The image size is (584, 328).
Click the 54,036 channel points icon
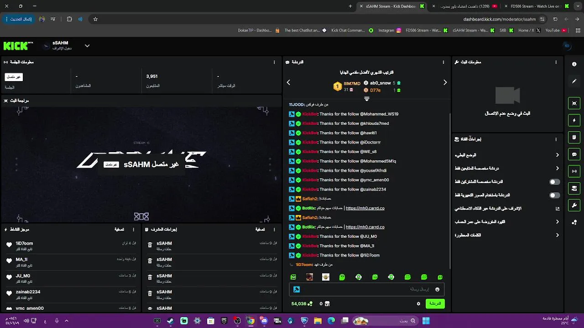pos(310,304)
